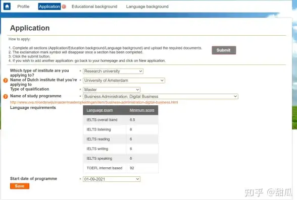
Task: Sort by Language exam column header
Action: point(100,110)
